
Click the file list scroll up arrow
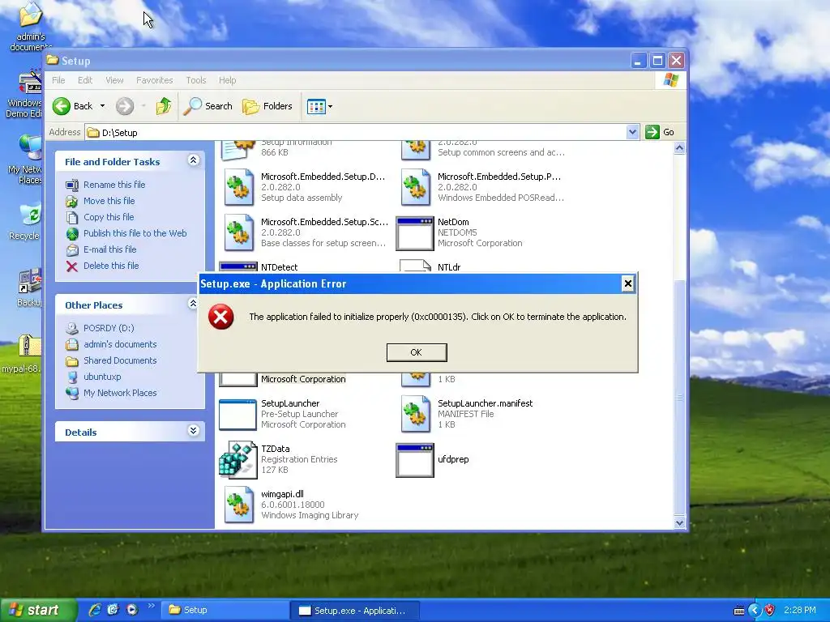coord(680,149)
